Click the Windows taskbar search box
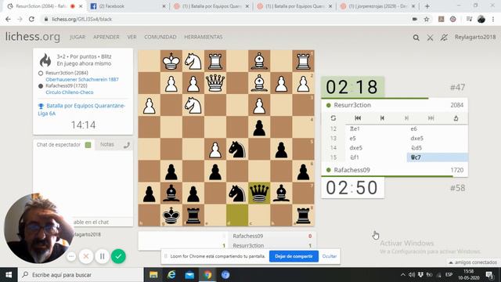Image resolution: width=501 pixels, height=282 pixels. (81, 275)
